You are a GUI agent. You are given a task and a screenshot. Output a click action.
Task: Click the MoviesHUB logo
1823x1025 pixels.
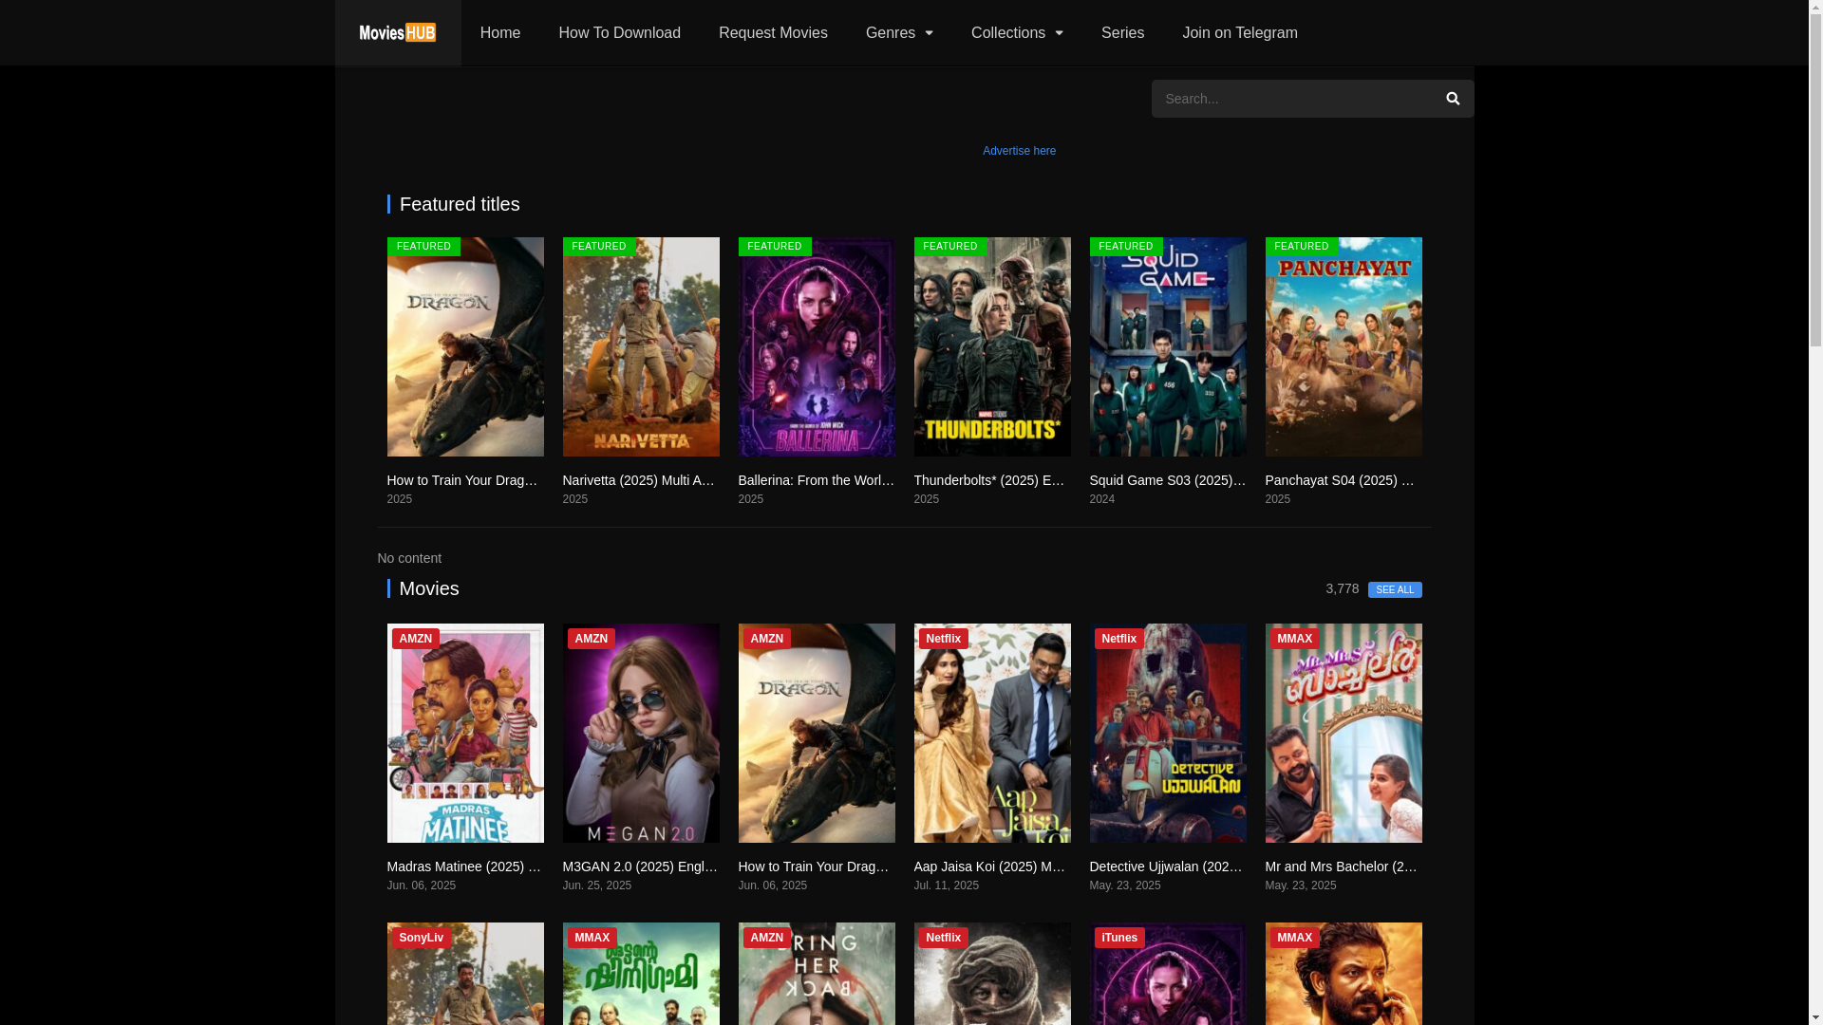(398, 33)
